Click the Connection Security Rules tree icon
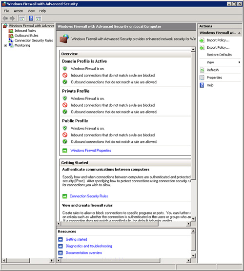 click(x=11, y=40)
